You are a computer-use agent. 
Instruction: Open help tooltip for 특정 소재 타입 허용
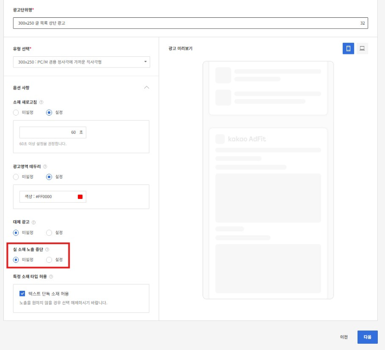[51, 276]
